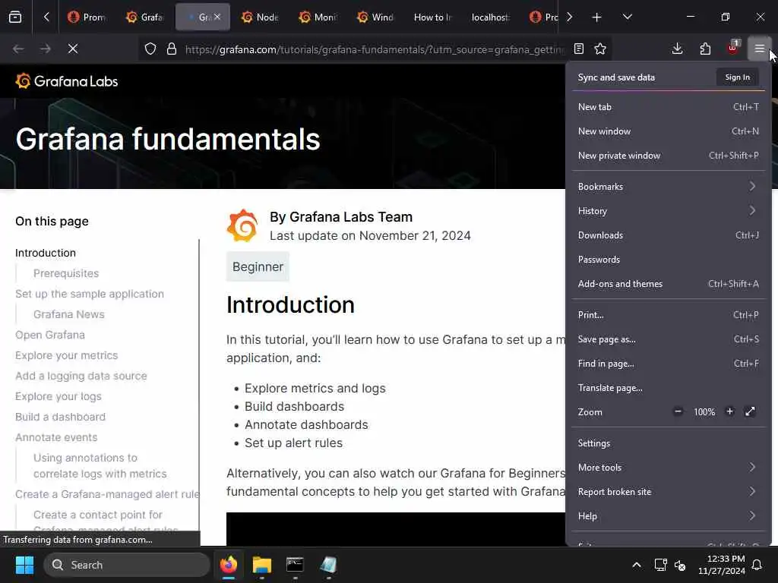Switch to the Moni tab
Screen dimensions: 778x583
click(x=318, y=17)
